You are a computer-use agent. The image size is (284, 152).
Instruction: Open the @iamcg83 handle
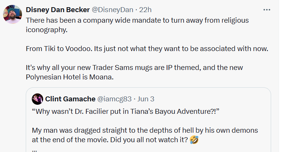point(114,99)
